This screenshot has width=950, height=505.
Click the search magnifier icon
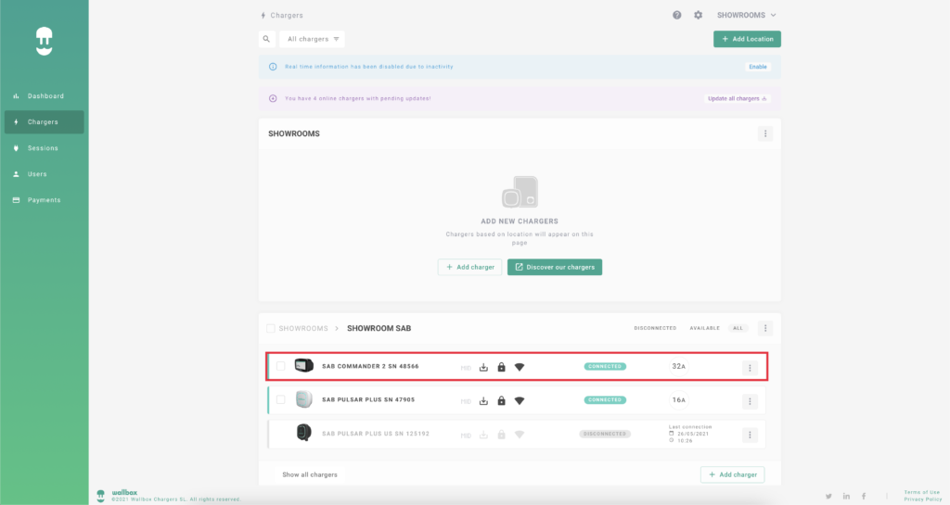point(266,39)
